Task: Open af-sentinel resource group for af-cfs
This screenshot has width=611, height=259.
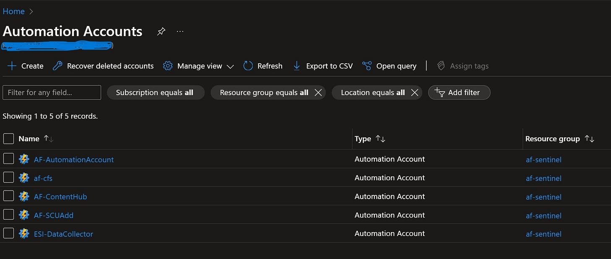Action: (x=543, y=178)
